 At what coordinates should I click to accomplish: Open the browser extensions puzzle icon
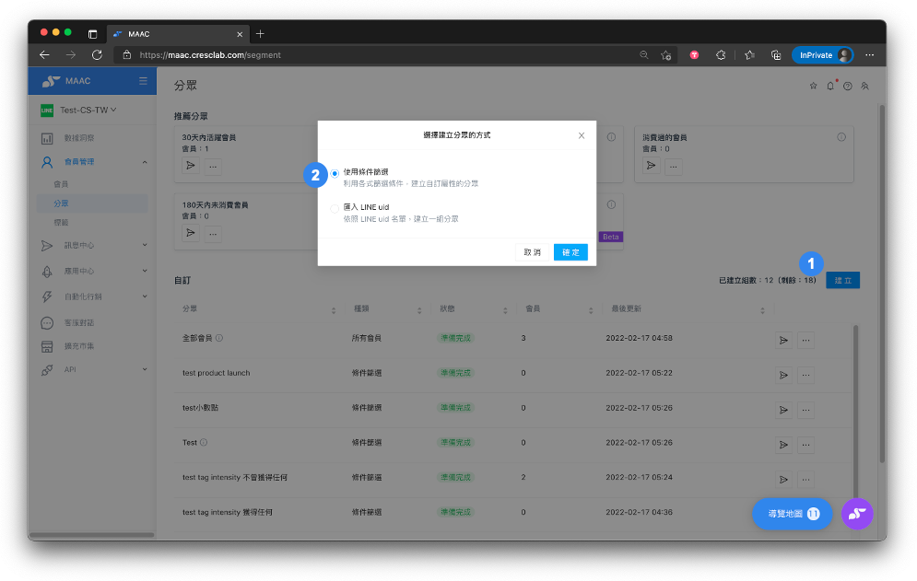click(721, 55)
